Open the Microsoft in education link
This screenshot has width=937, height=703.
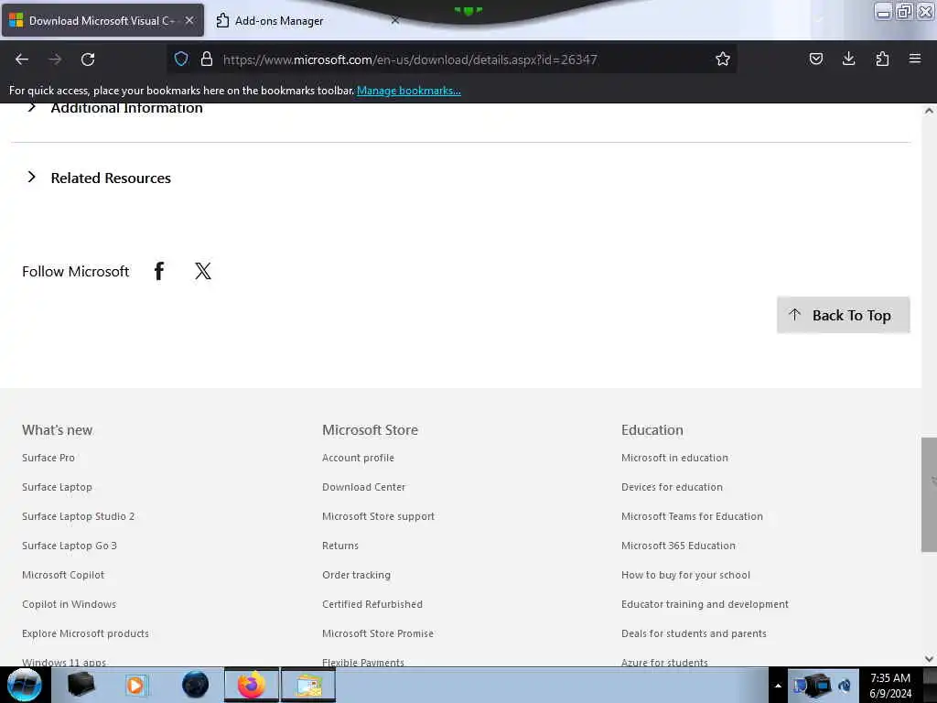click(674, 458)
